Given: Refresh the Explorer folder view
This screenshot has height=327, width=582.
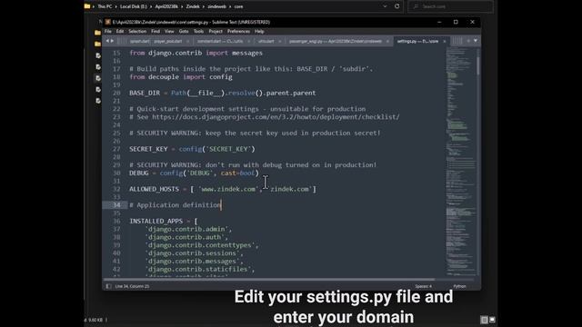Looking at the screenshot, I should pyautogui.click(x=397, y=6).
